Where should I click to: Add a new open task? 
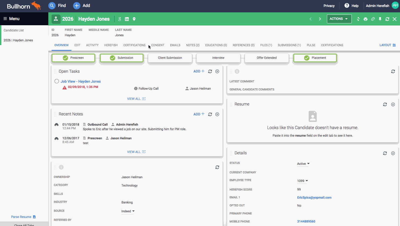click(x=199, y=71)
